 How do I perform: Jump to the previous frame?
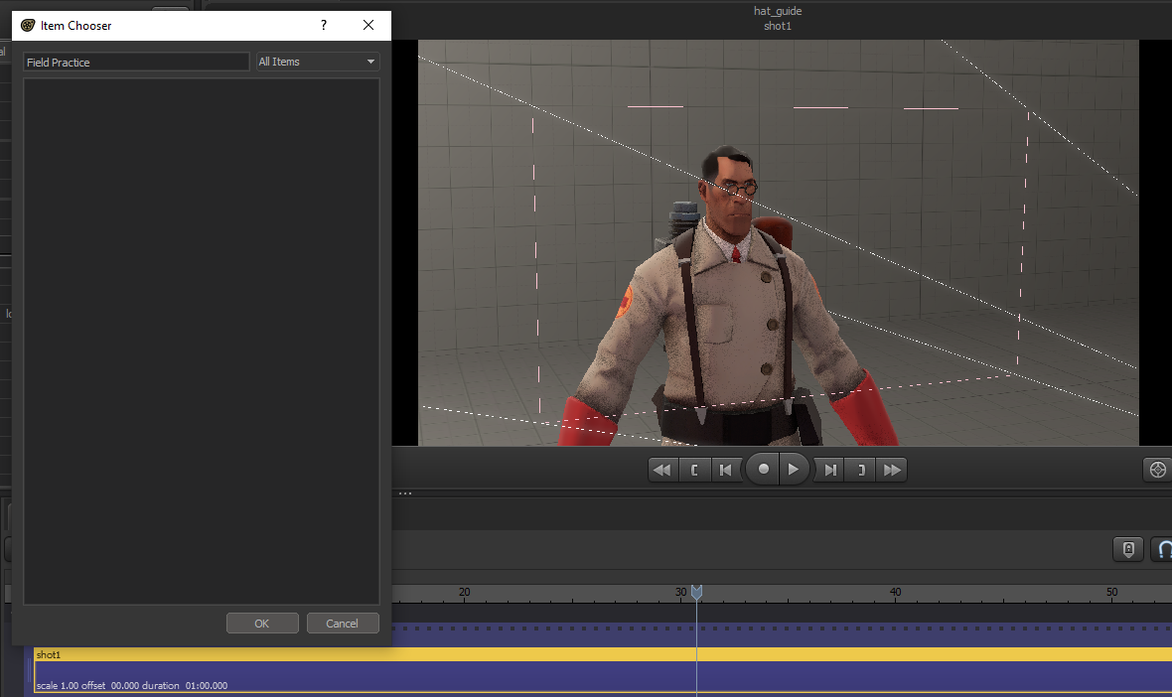726,470
